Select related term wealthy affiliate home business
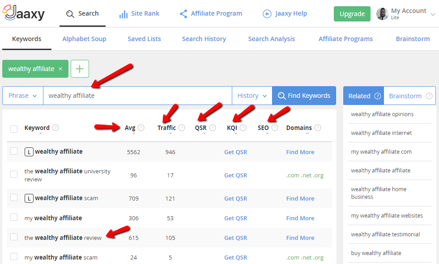The height and width of the screenshot is (264, 439). (x=379, y=193)
